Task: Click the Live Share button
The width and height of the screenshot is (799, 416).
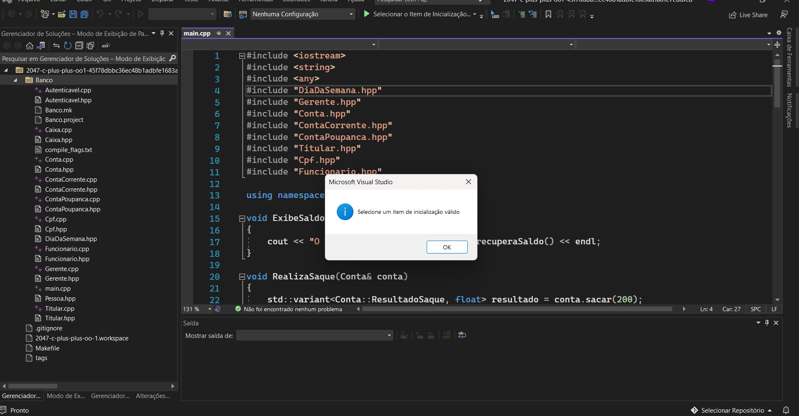Action: [x=748, y=15]
